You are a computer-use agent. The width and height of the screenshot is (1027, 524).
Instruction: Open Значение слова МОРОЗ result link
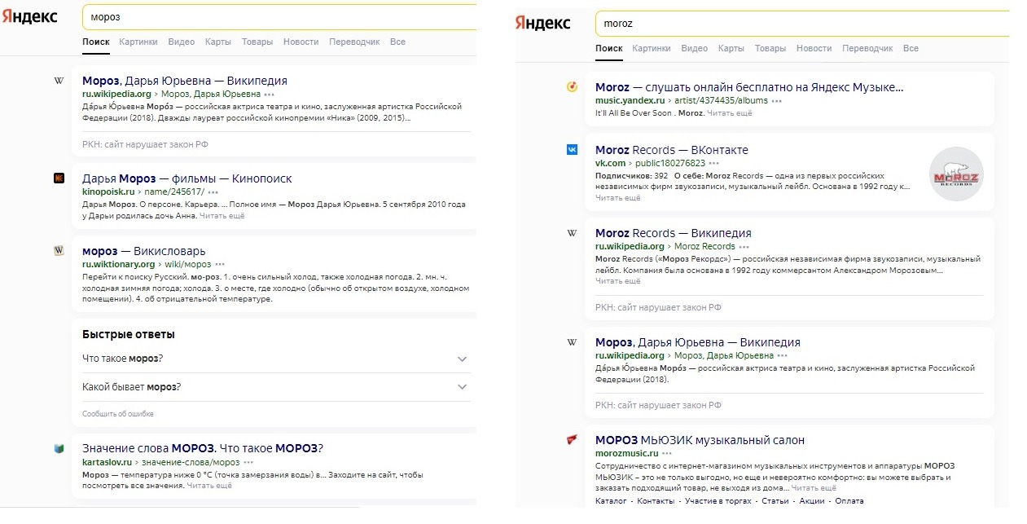point(203,448)
